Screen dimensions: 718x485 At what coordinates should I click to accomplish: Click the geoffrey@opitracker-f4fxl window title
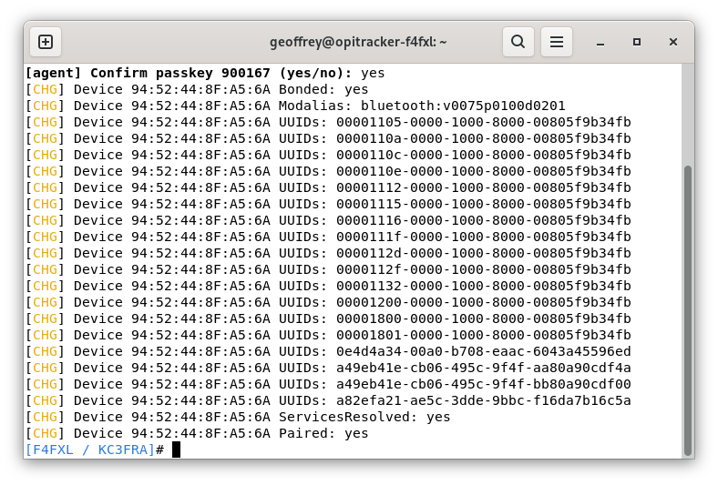click(358, 42)
